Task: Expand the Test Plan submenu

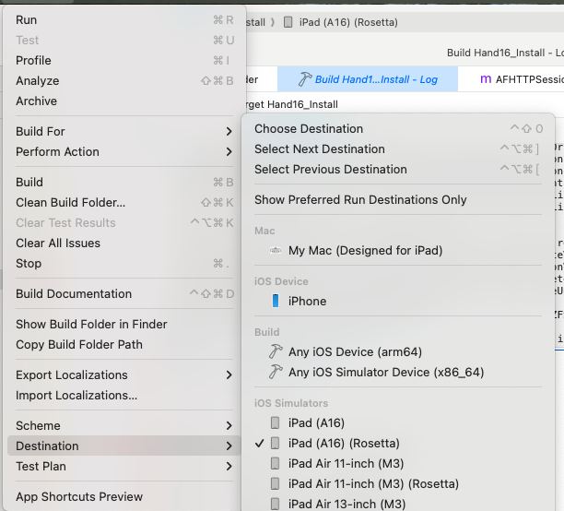Action: pyautogui.click(x=124, y=466)
